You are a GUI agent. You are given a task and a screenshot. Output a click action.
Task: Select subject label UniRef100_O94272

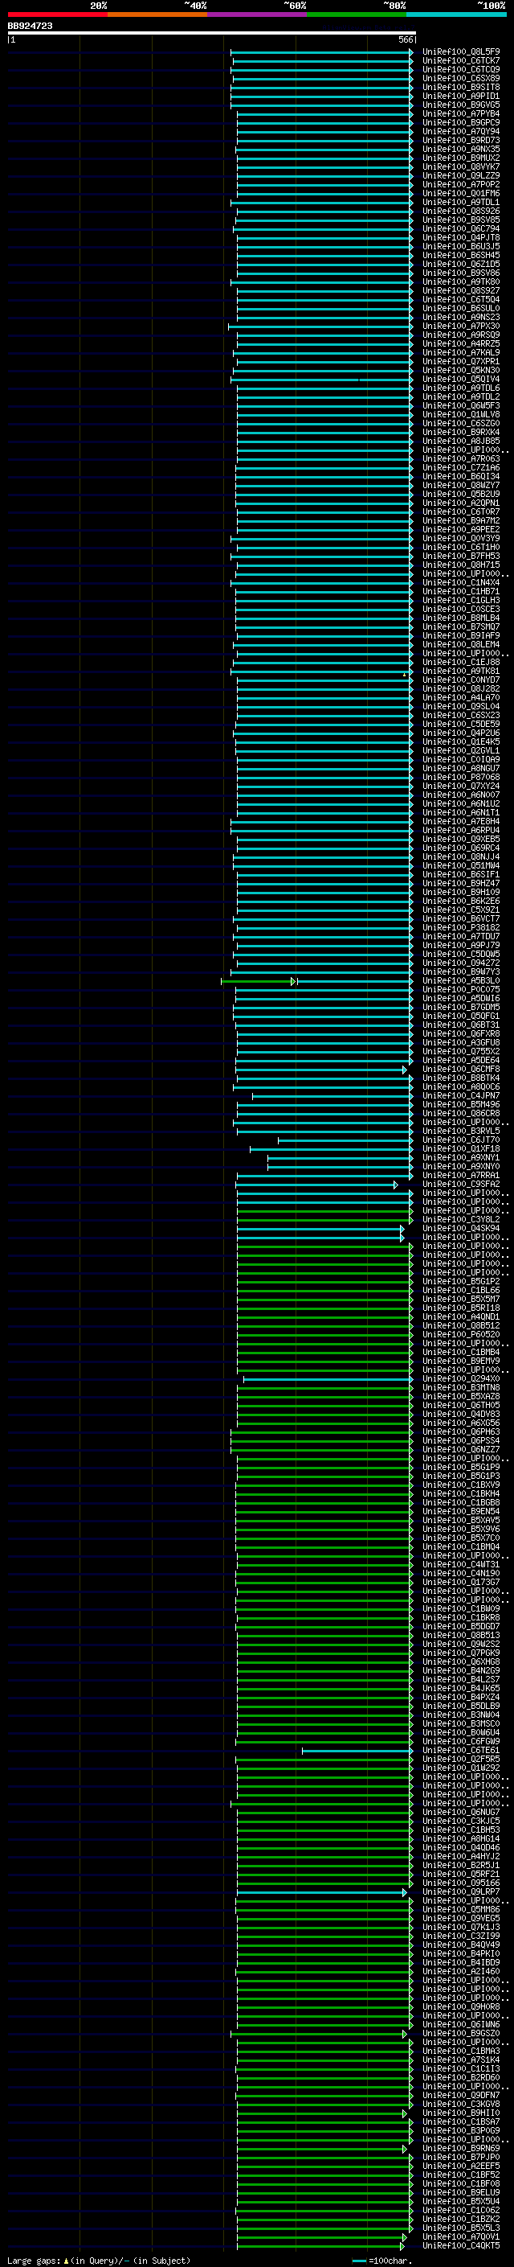pyautogui.click(x=461, y=963)
